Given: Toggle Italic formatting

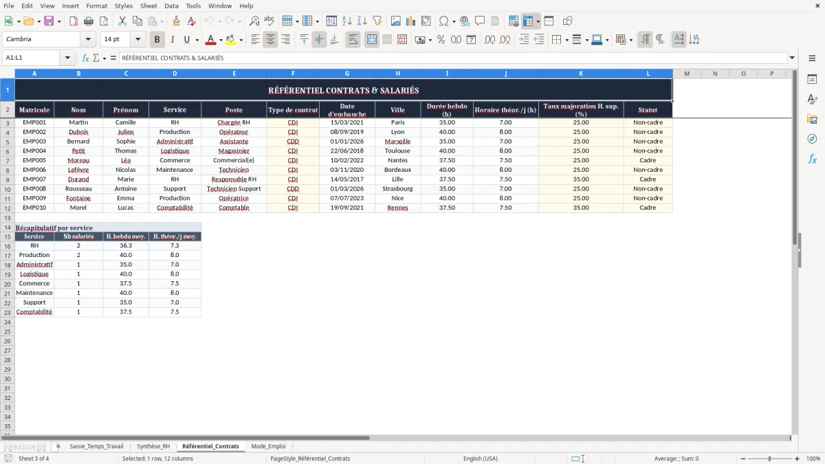Looking at the screenshot, I should click(172, 40).
